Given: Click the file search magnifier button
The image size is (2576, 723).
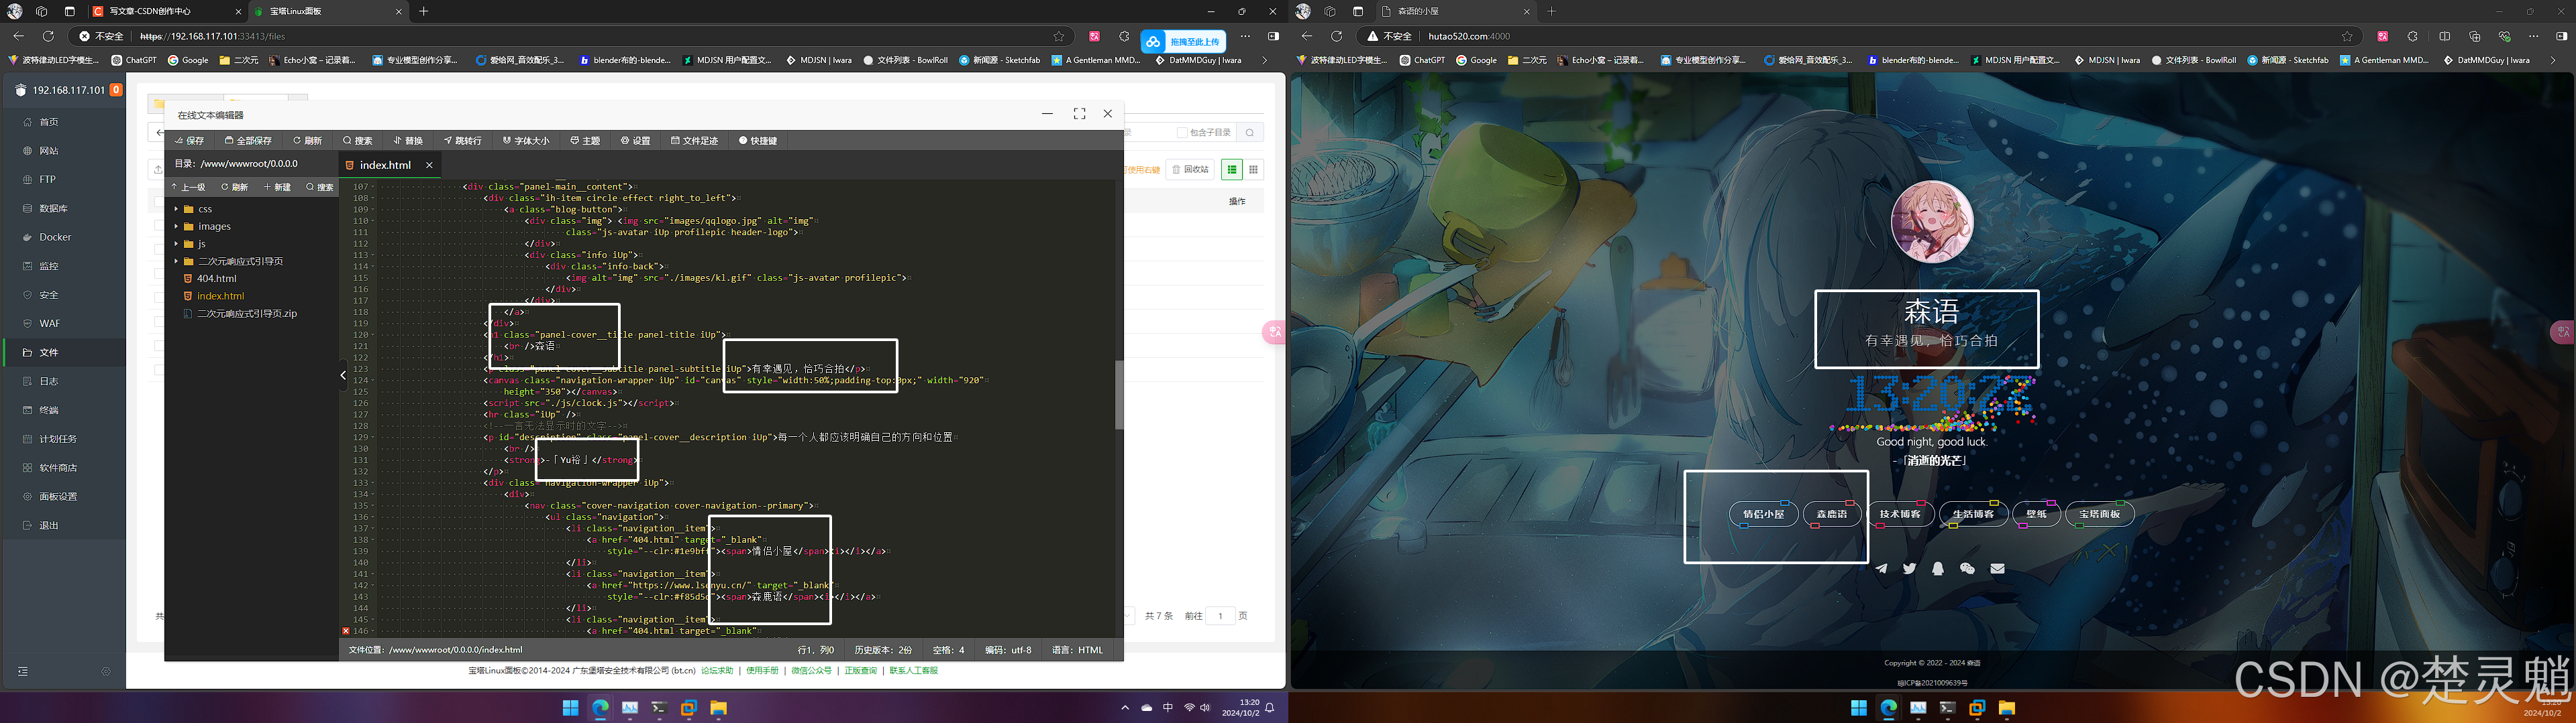Looking at the screenshot, I should click(1250, 133).
